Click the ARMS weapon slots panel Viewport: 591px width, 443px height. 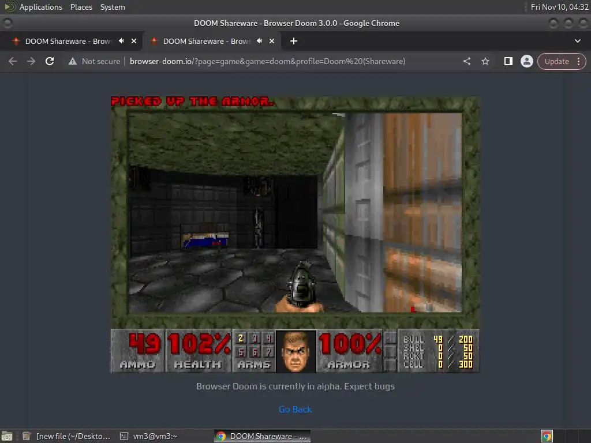click(255, 351)
